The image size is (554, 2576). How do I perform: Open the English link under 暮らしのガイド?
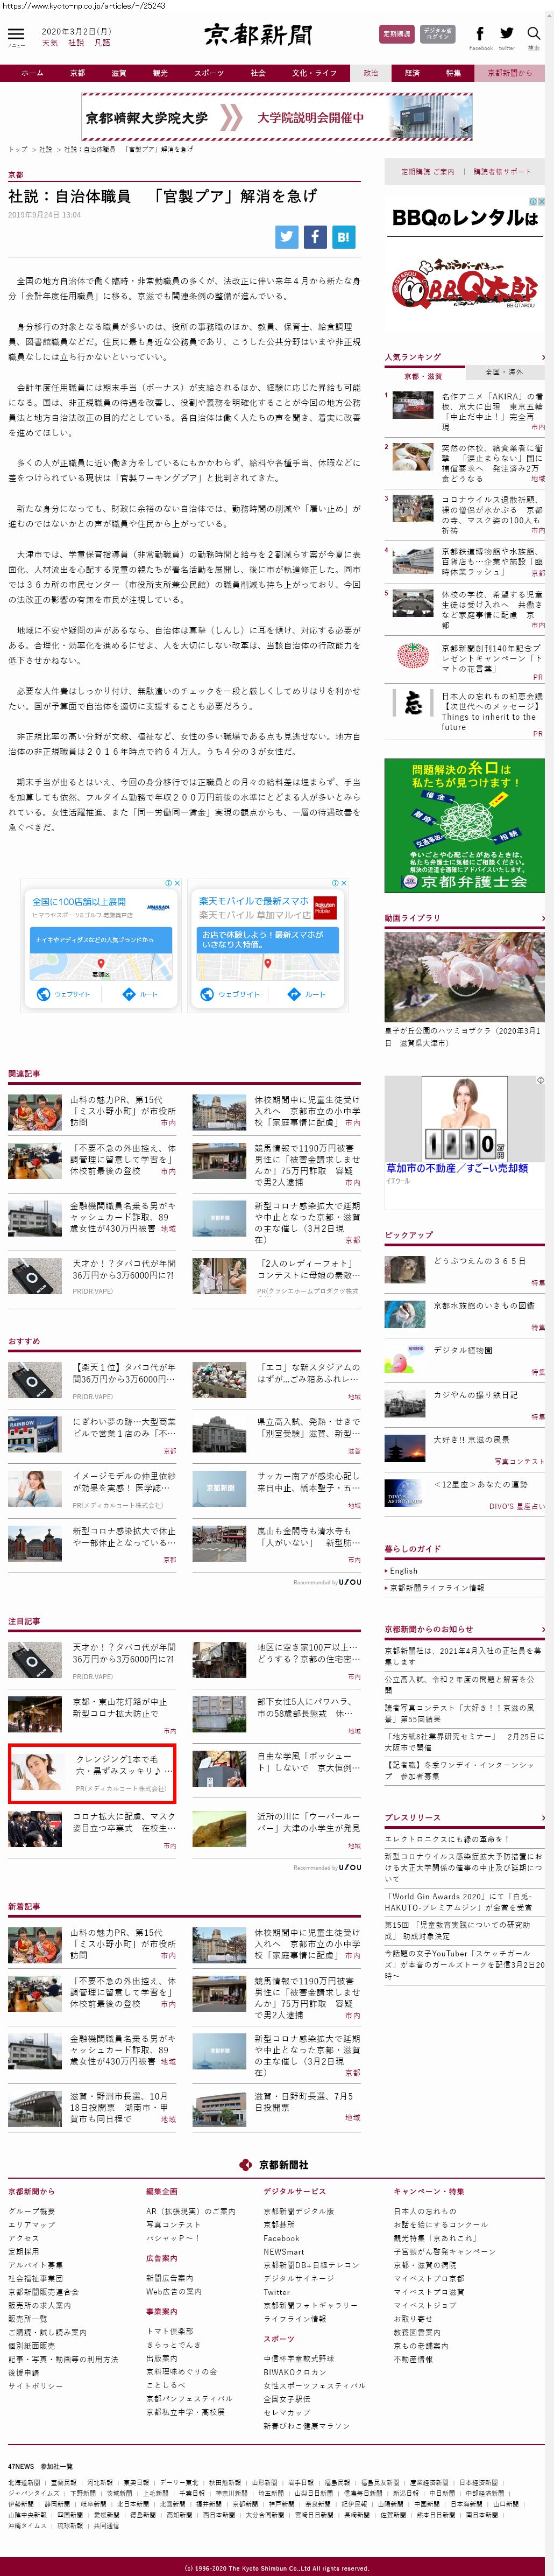[x=404, y=1571]
